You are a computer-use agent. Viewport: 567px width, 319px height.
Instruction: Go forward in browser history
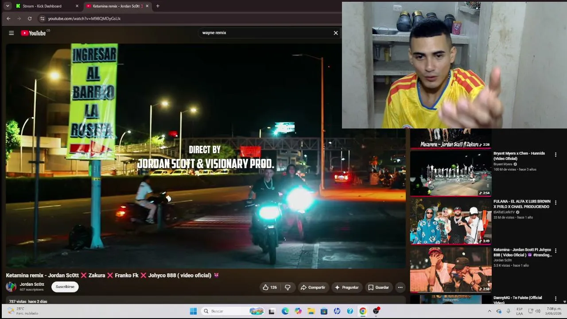click(19, 19)
